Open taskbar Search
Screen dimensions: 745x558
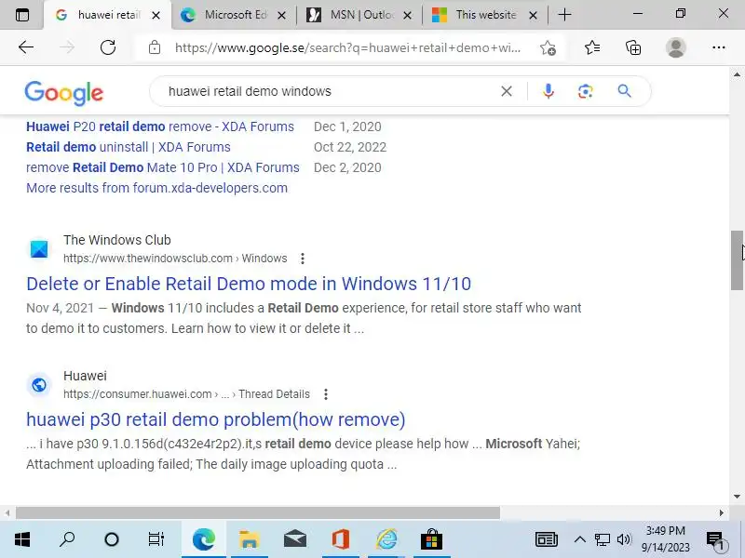point(66,539)
